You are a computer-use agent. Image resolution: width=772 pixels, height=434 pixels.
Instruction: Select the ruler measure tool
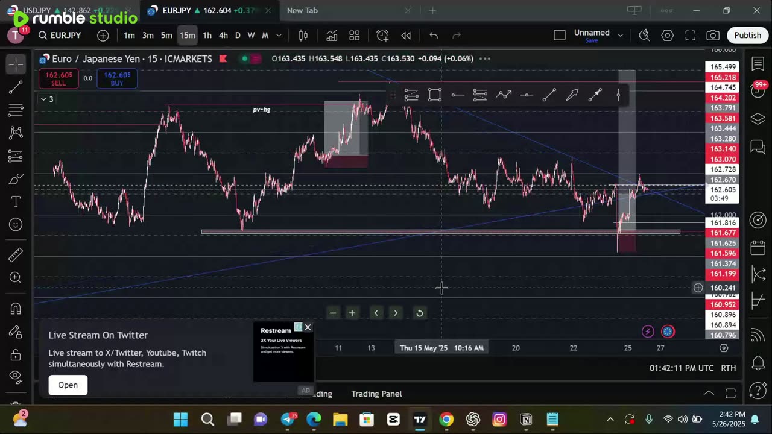(x=16, y=255)
